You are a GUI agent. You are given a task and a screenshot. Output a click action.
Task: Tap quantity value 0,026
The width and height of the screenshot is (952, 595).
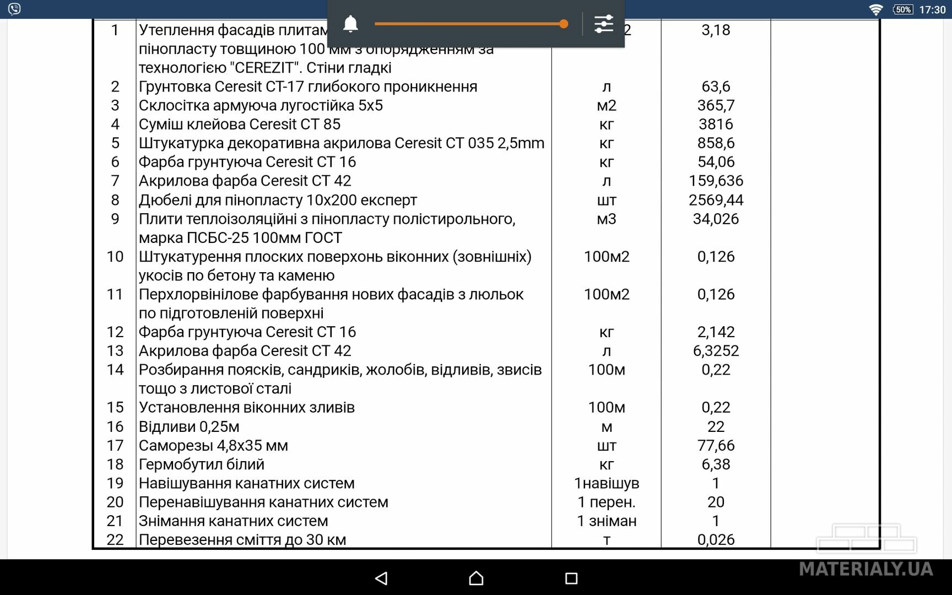tap(716, 540)
